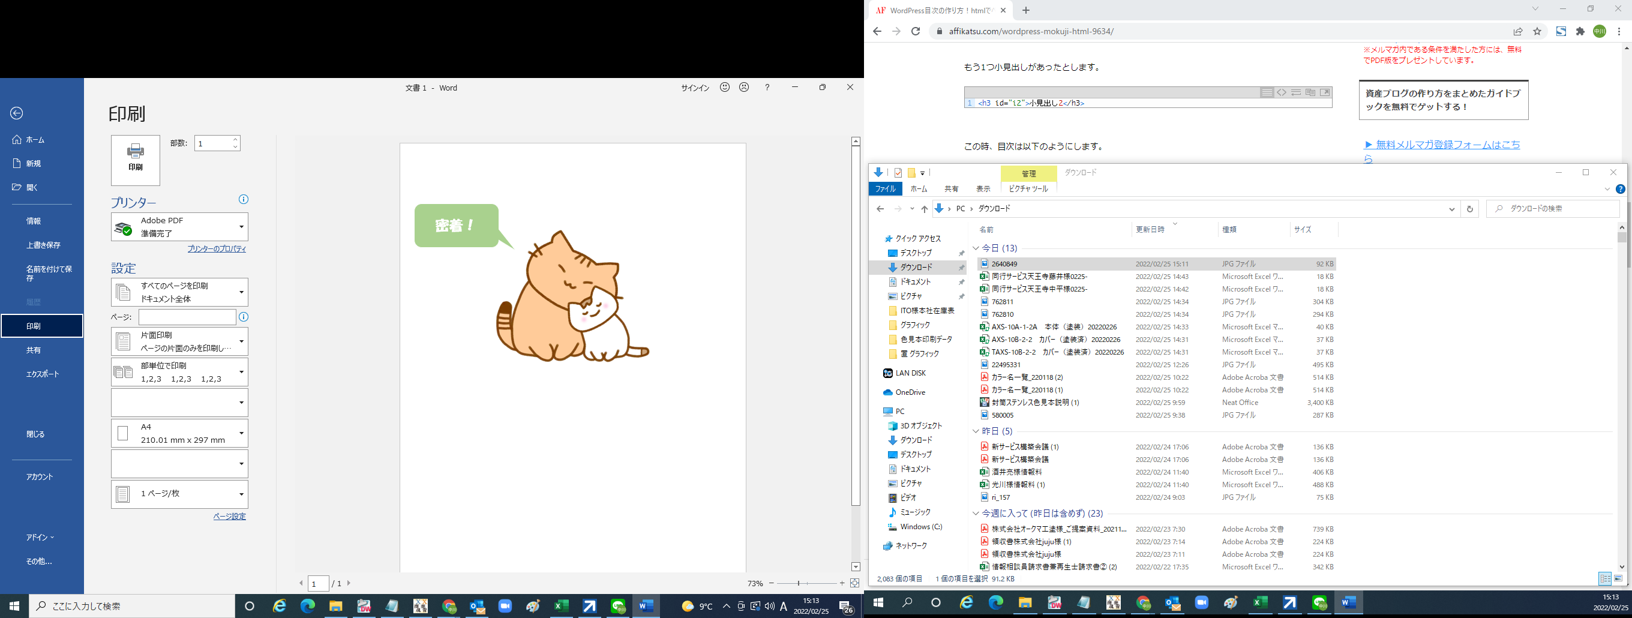The height and width of the screenshot is (618, 1632).
Task: Collapse the 今日 (13) file group
Action: coord(976,248)
